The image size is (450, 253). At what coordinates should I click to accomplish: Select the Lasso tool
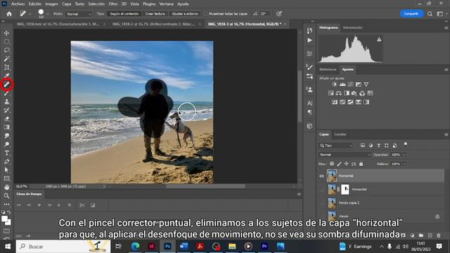(x=6, y=50)
